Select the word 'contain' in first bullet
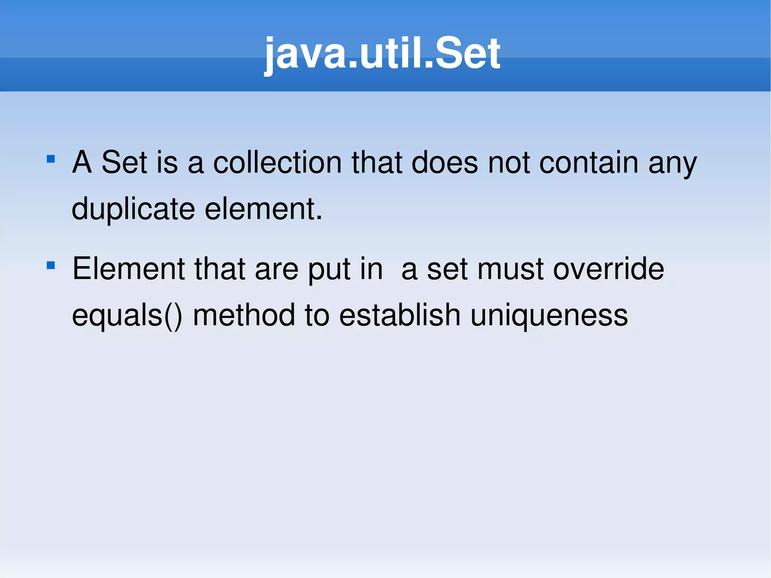 [x=589, y=162]
